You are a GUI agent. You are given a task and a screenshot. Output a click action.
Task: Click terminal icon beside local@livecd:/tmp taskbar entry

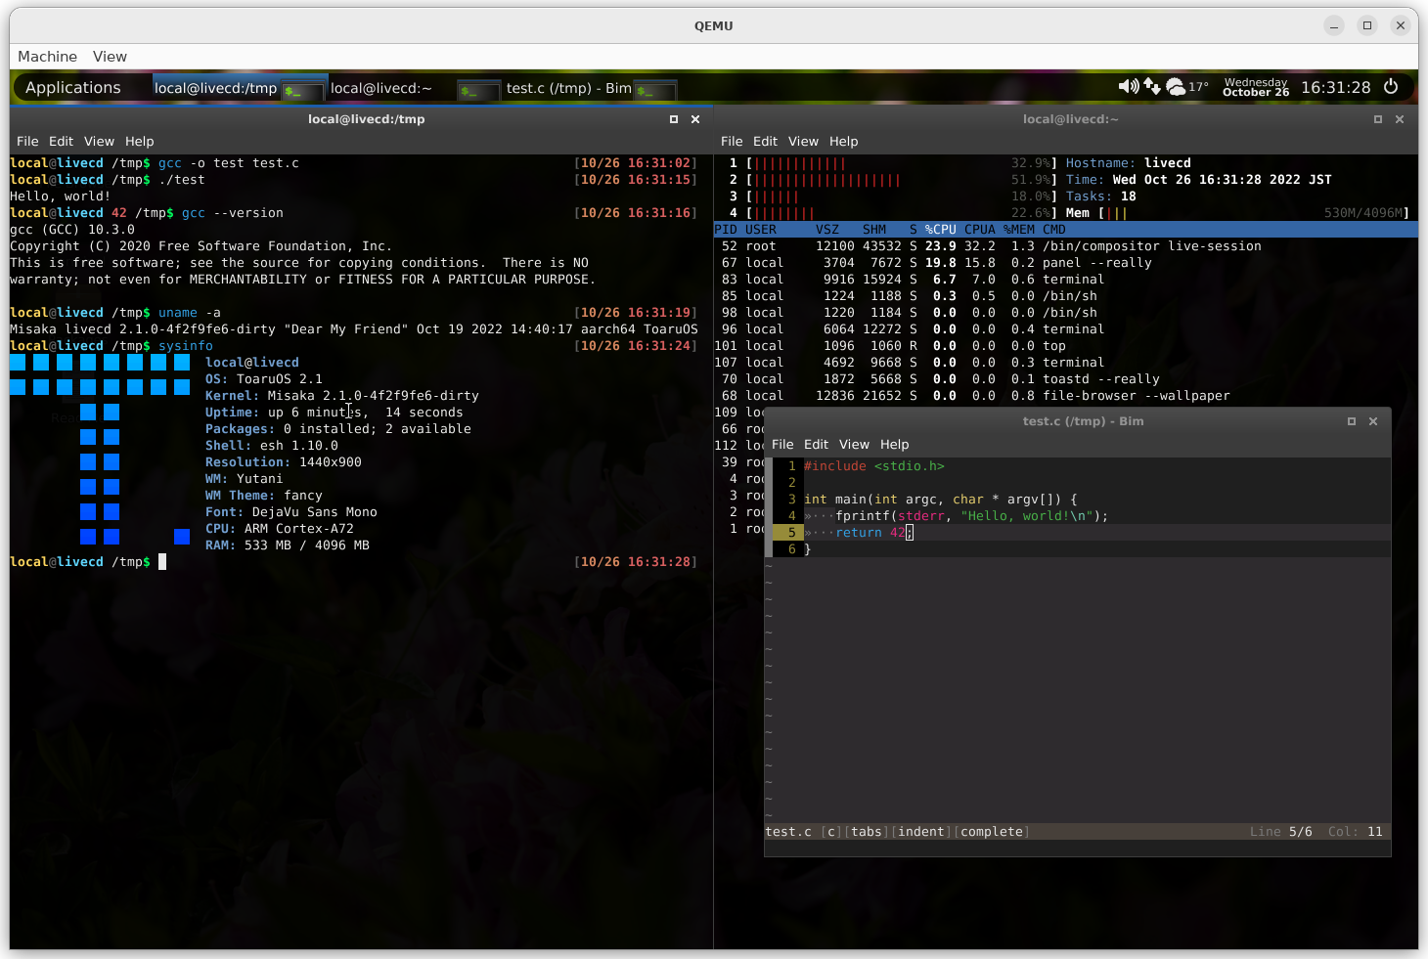pyautogui.click(x=303, y=91)
